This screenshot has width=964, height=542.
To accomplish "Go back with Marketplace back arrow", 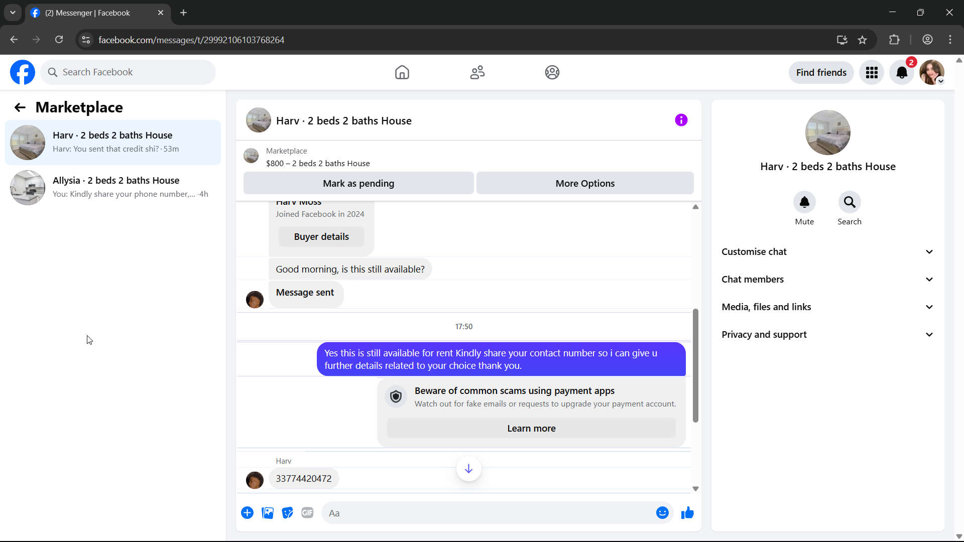I will tap(20, 107).
